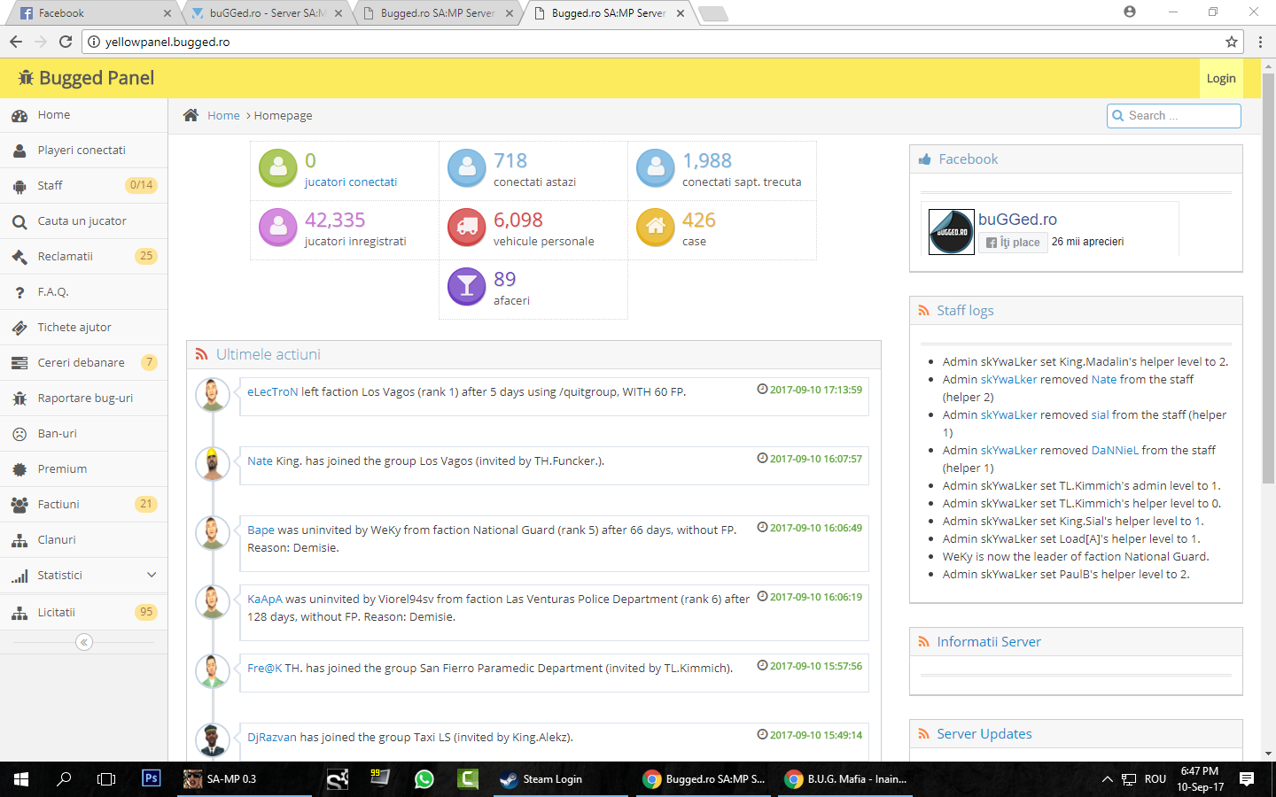Click eLecTroN's avatar thumbnail
Image resolution: width=1276 pixels, height=797 pixels.
(x=213, y=395)
